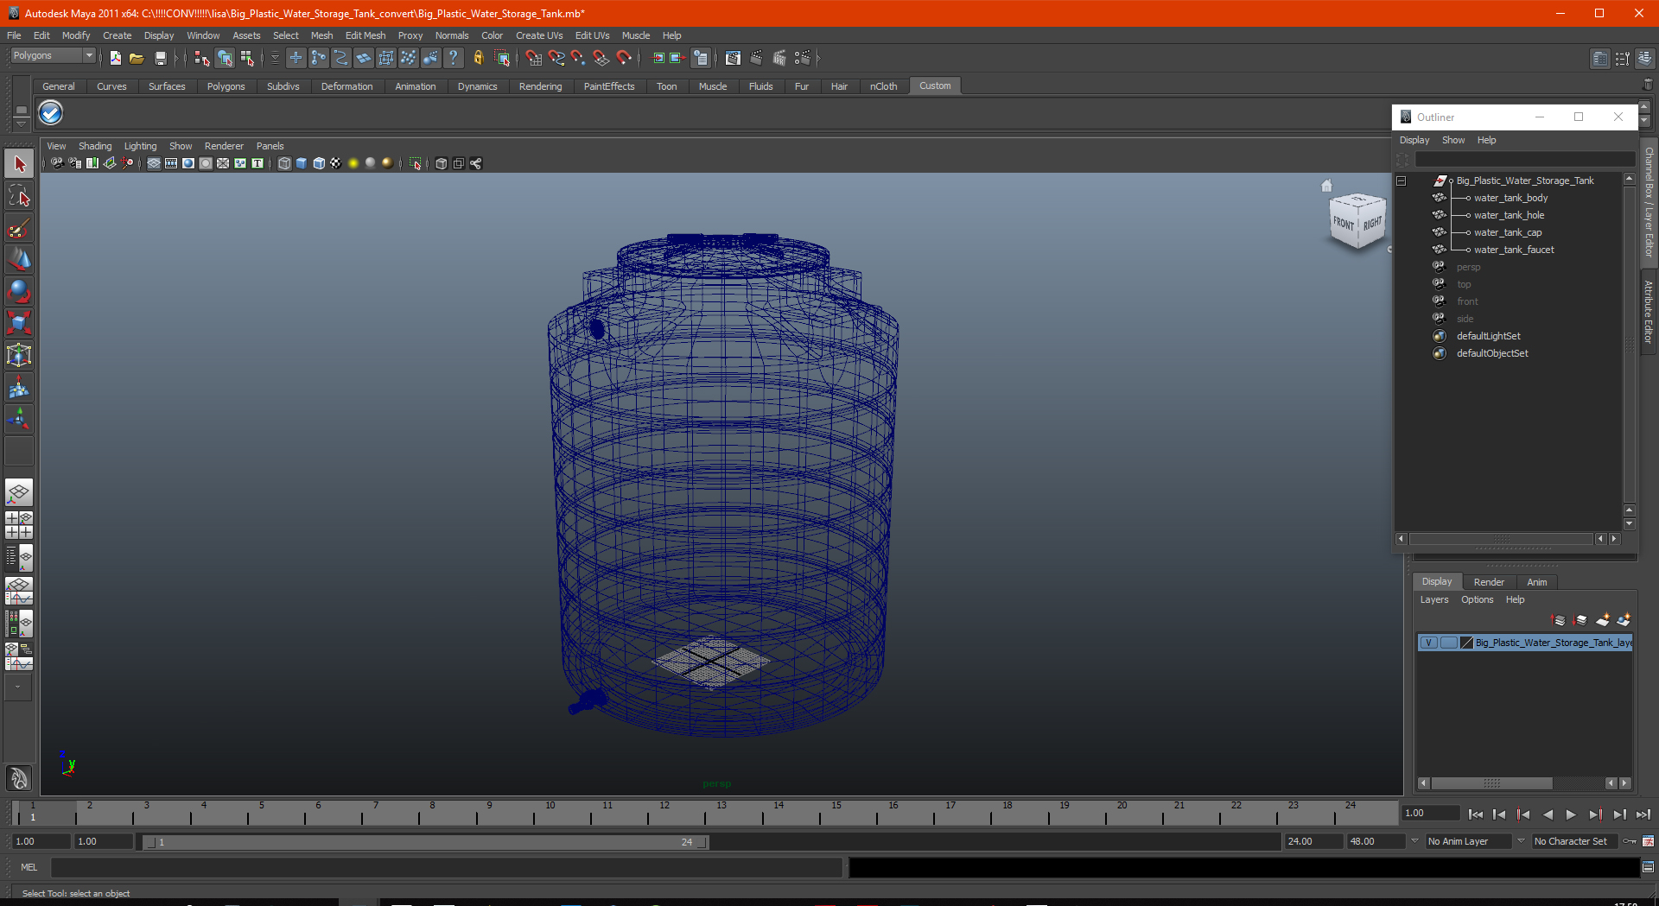Pick the Paint Selection tool
This screenshot has height=906, width=1659.
point(19,228)
